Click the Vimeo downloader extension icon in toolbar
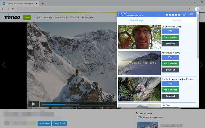The height and width of the screenshot is (128, 205). pyautogui.click(x=197, y=9)
